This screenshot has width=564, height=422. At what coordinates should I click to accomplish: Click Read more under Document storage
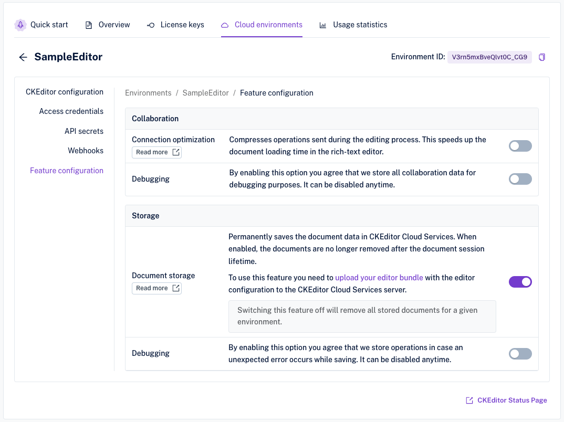[x=156, y=288]
